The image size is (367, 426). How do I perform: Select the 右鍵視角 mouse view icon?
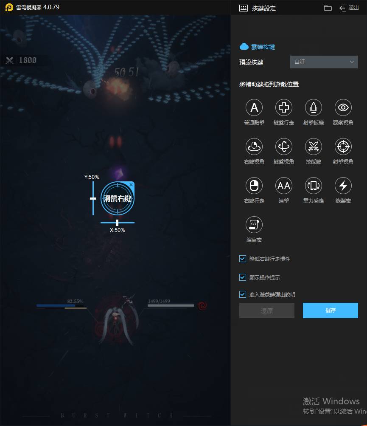[254, 147]
